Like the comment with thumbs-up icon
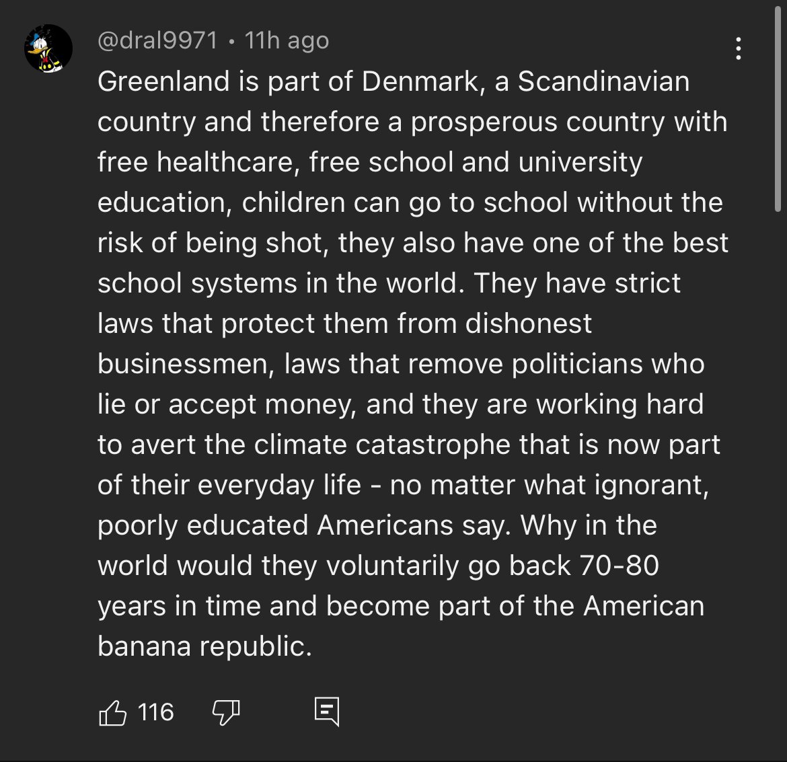787x762 pixels. click(x=113, y=712)
